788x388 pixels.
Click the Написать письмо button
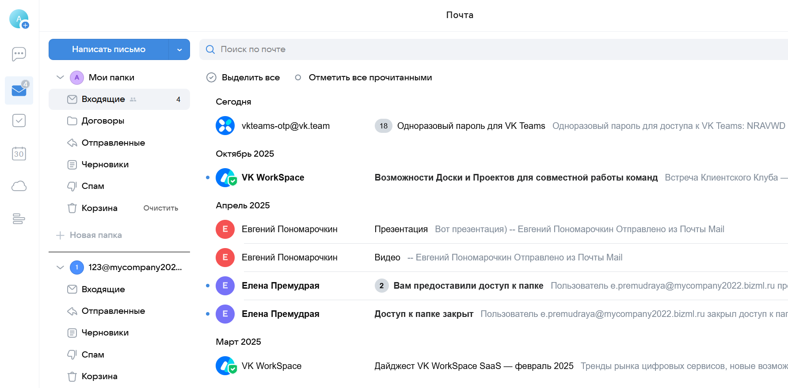tap(109, 49)
